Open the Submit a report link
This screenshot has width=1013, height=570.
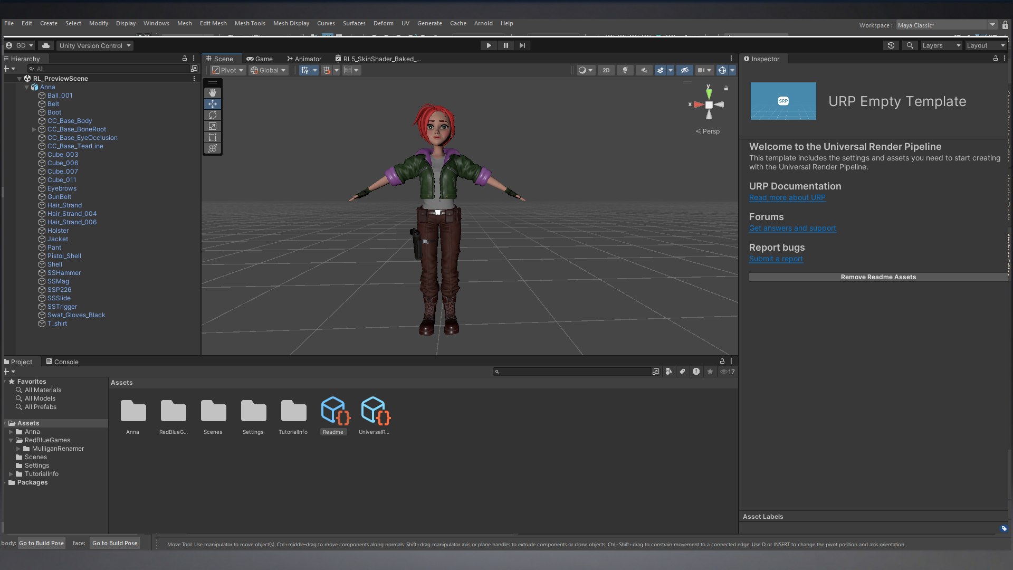point(776,259)
